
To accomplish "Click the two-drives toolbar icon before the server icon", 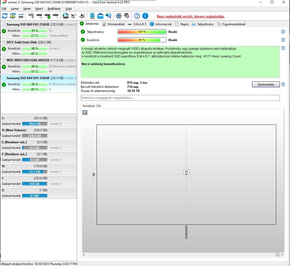I will (x=74, y=16).
